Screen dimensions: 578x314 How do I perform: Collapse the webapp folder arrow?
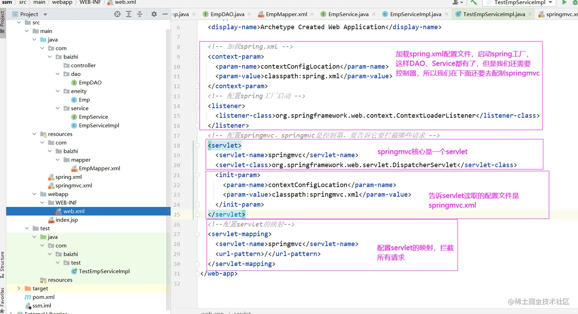point(34,194)
